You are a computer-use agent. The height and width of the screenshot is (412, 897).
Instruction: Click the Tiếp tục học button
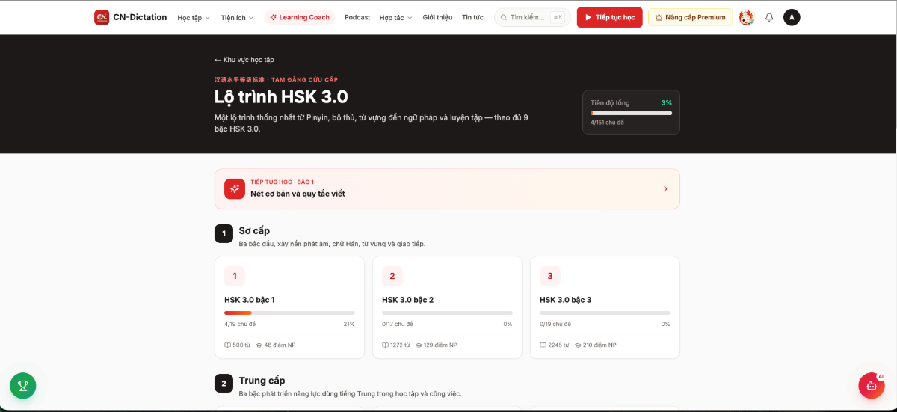pyautogui.click(x=609, y=17)
